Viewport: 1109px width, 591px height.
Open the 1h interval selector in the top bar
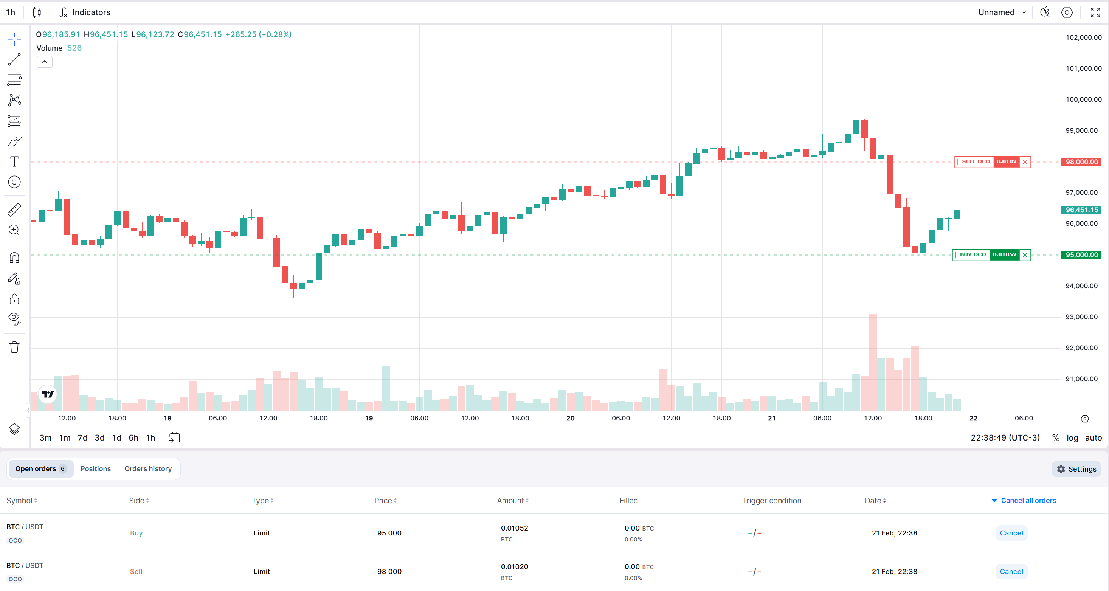pyautogui.click(x=11, y=12)
